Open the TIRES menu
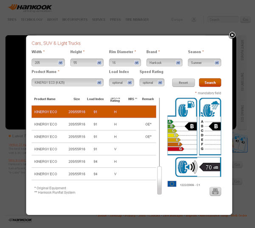Image resolution: width=255 pixels, height=228 pixels. (x=12, y=20)
